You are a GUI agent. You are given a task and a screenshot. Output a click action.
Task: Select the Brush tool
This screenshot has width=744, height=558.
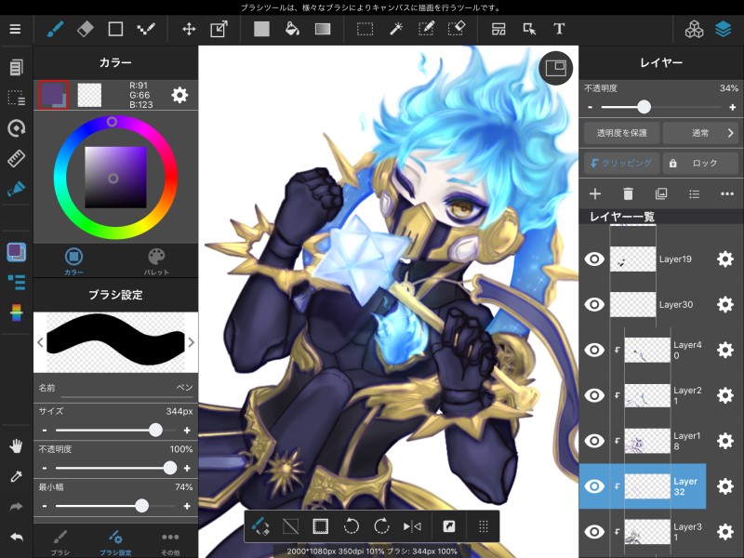56,30
